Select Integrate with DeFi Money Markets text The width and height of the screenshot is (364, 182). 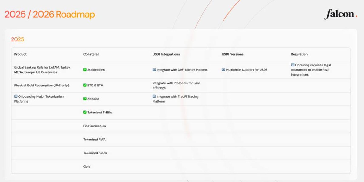[182, 70]
